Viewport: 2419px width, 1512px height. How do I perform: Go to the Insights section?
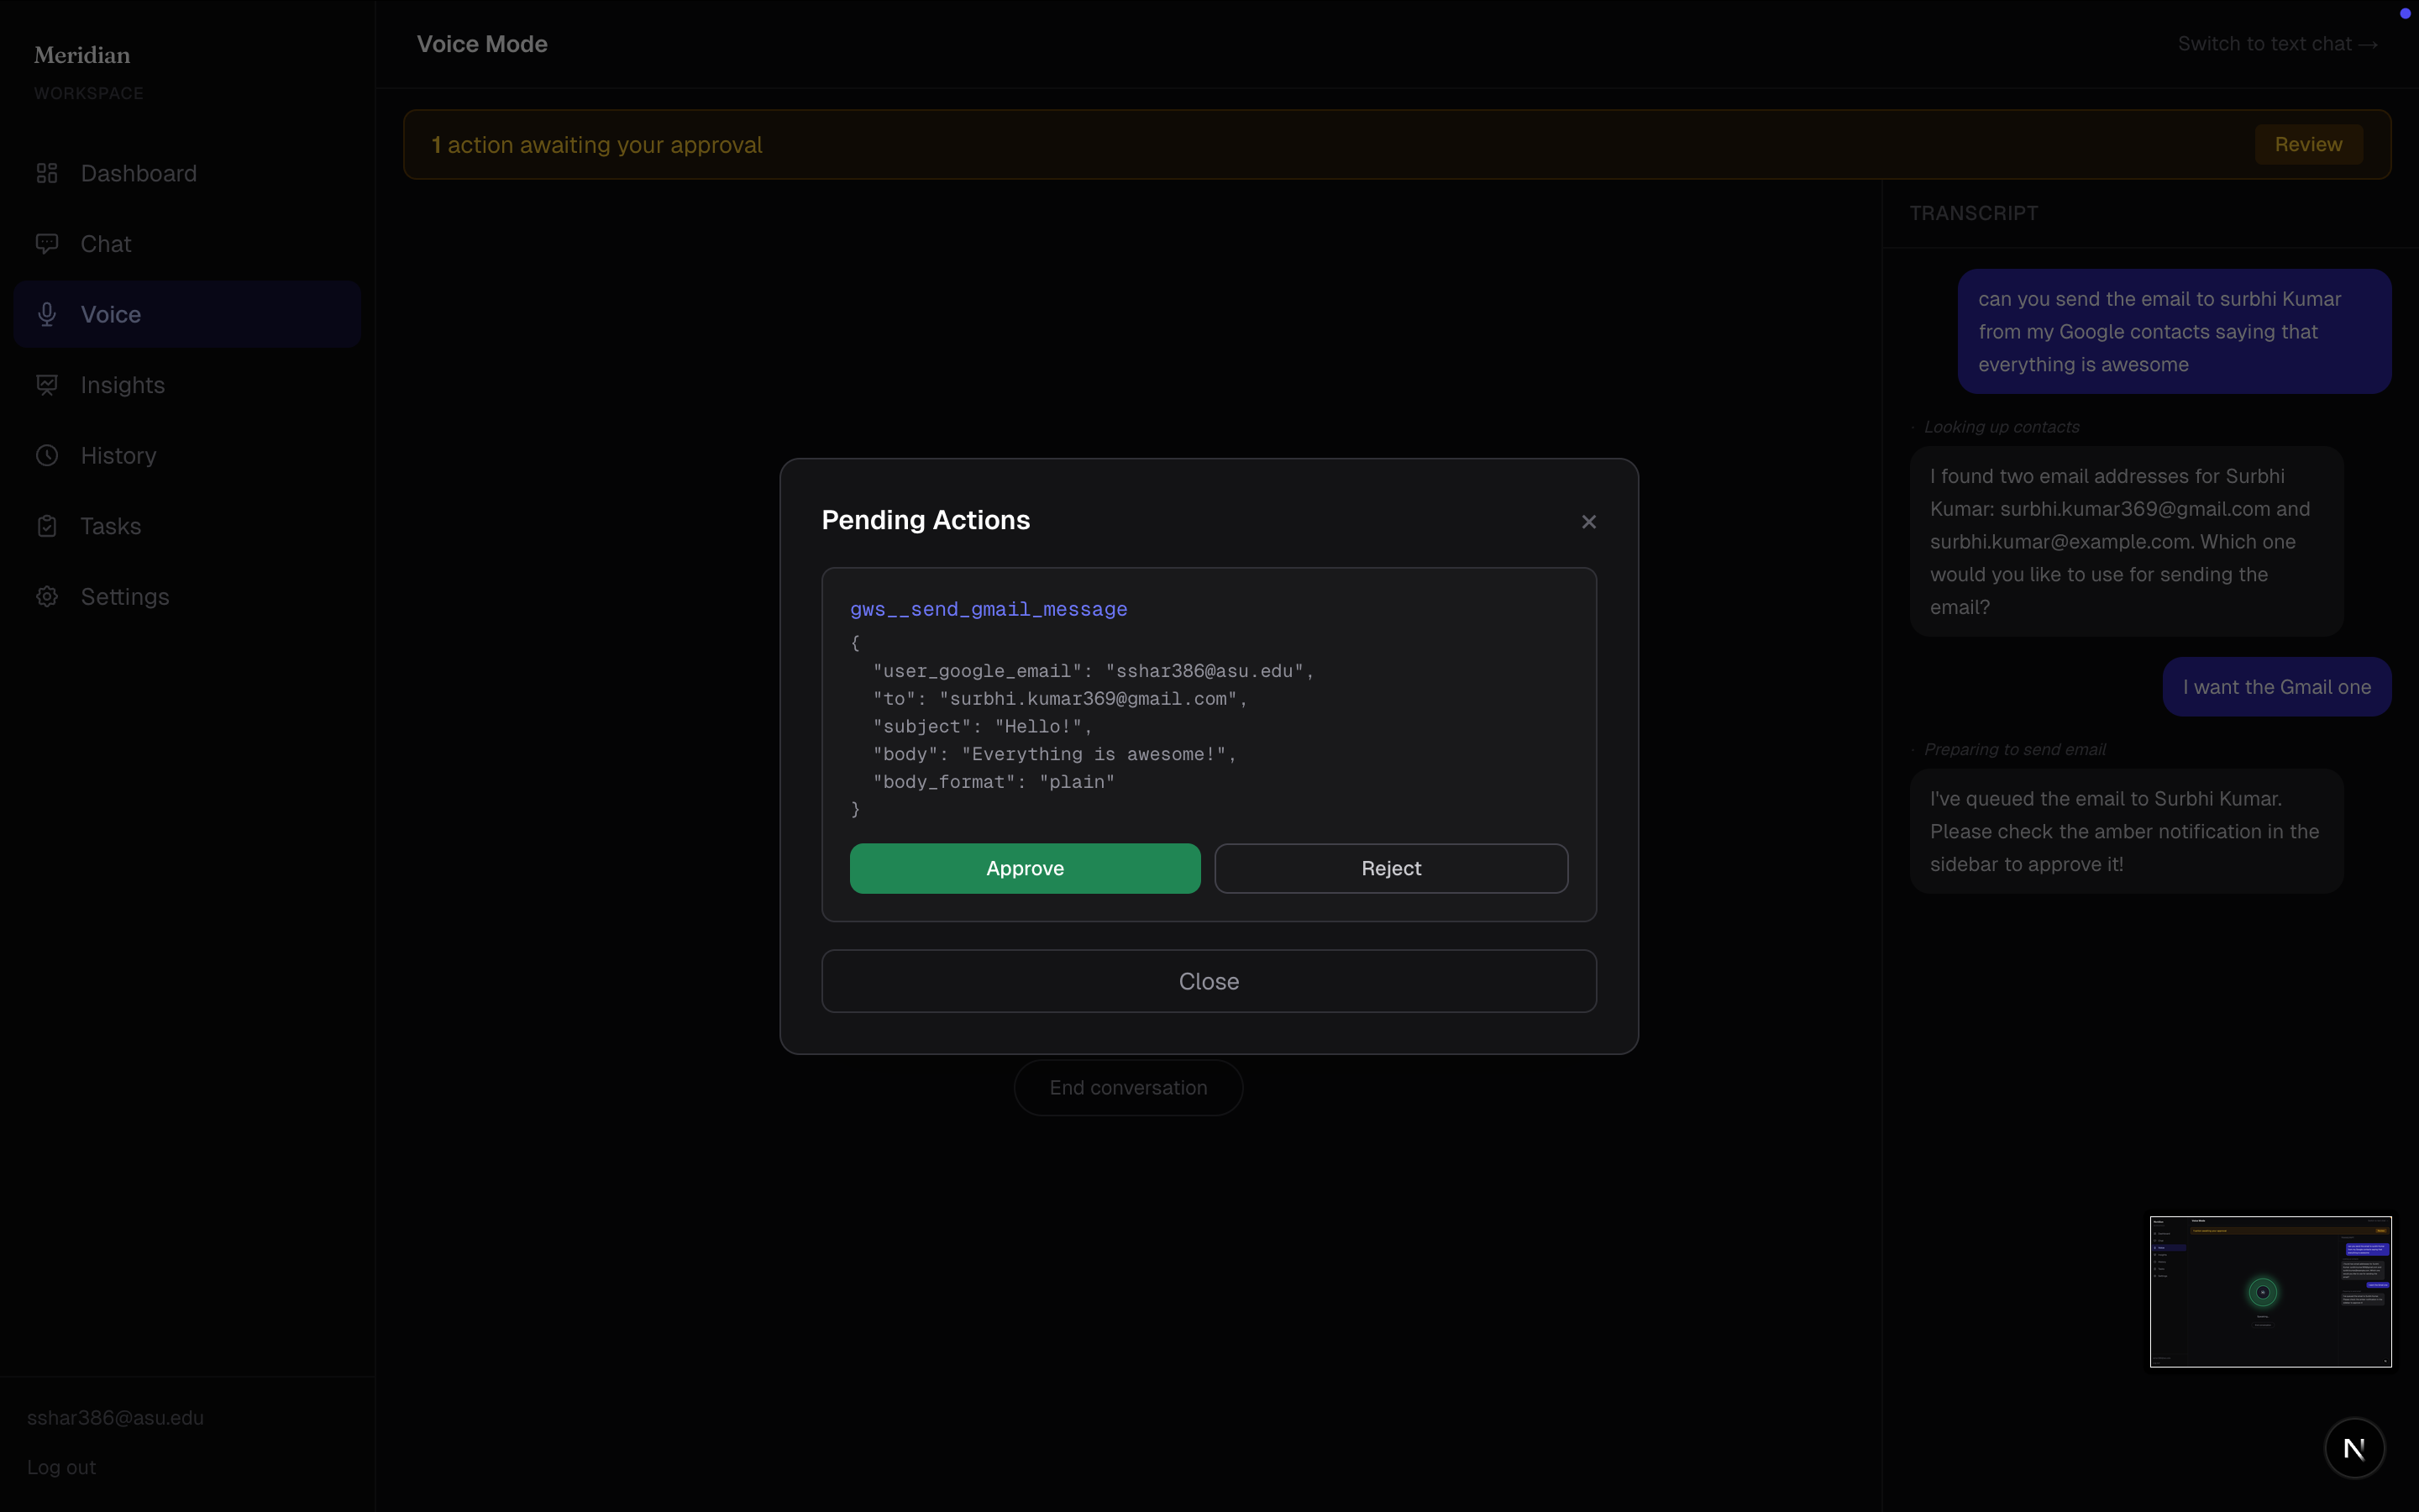click(123, 385)
